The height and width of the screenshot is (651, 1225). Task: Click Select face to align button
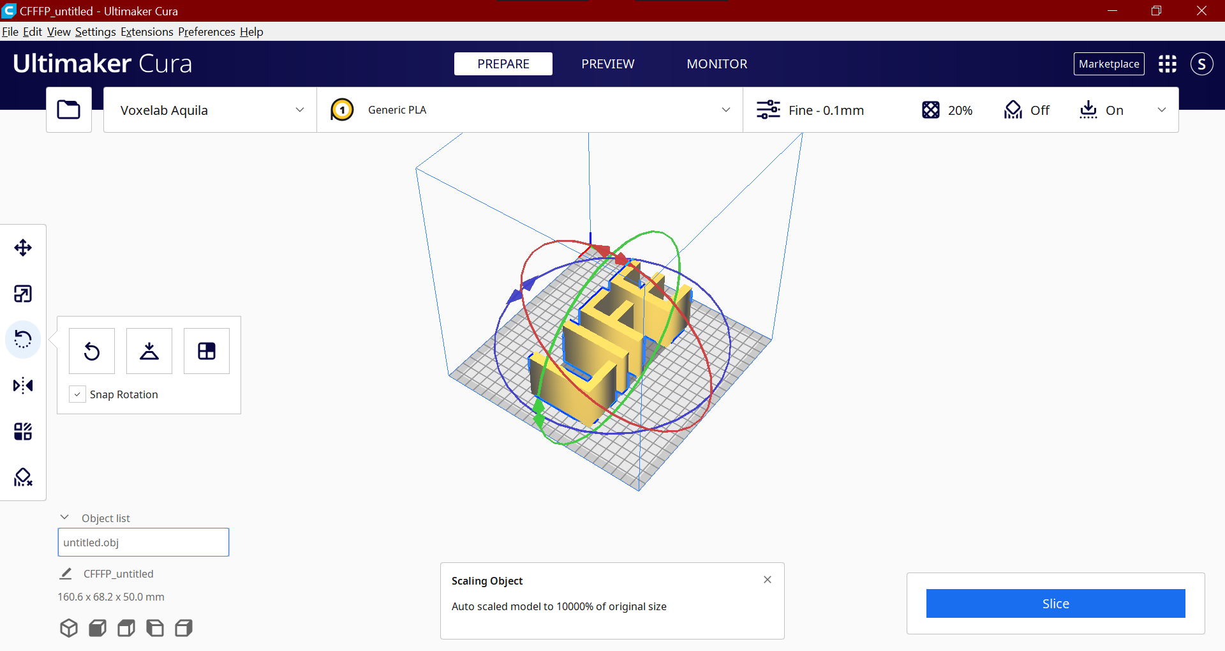(x=207, y=351)
